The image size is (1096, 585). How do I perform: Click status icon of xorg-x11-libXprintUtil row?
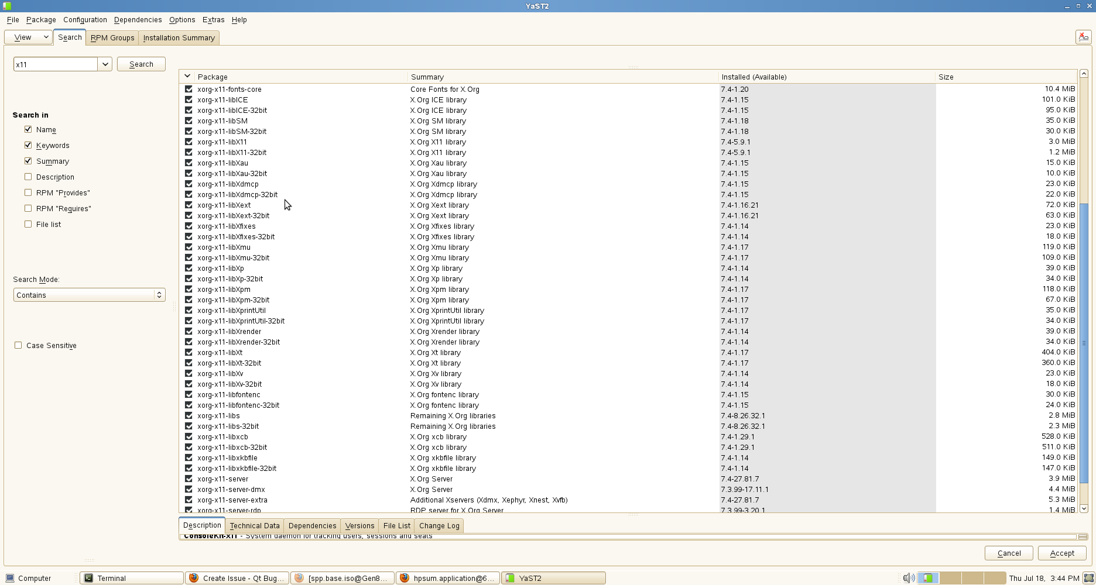[x=189, y=310]
